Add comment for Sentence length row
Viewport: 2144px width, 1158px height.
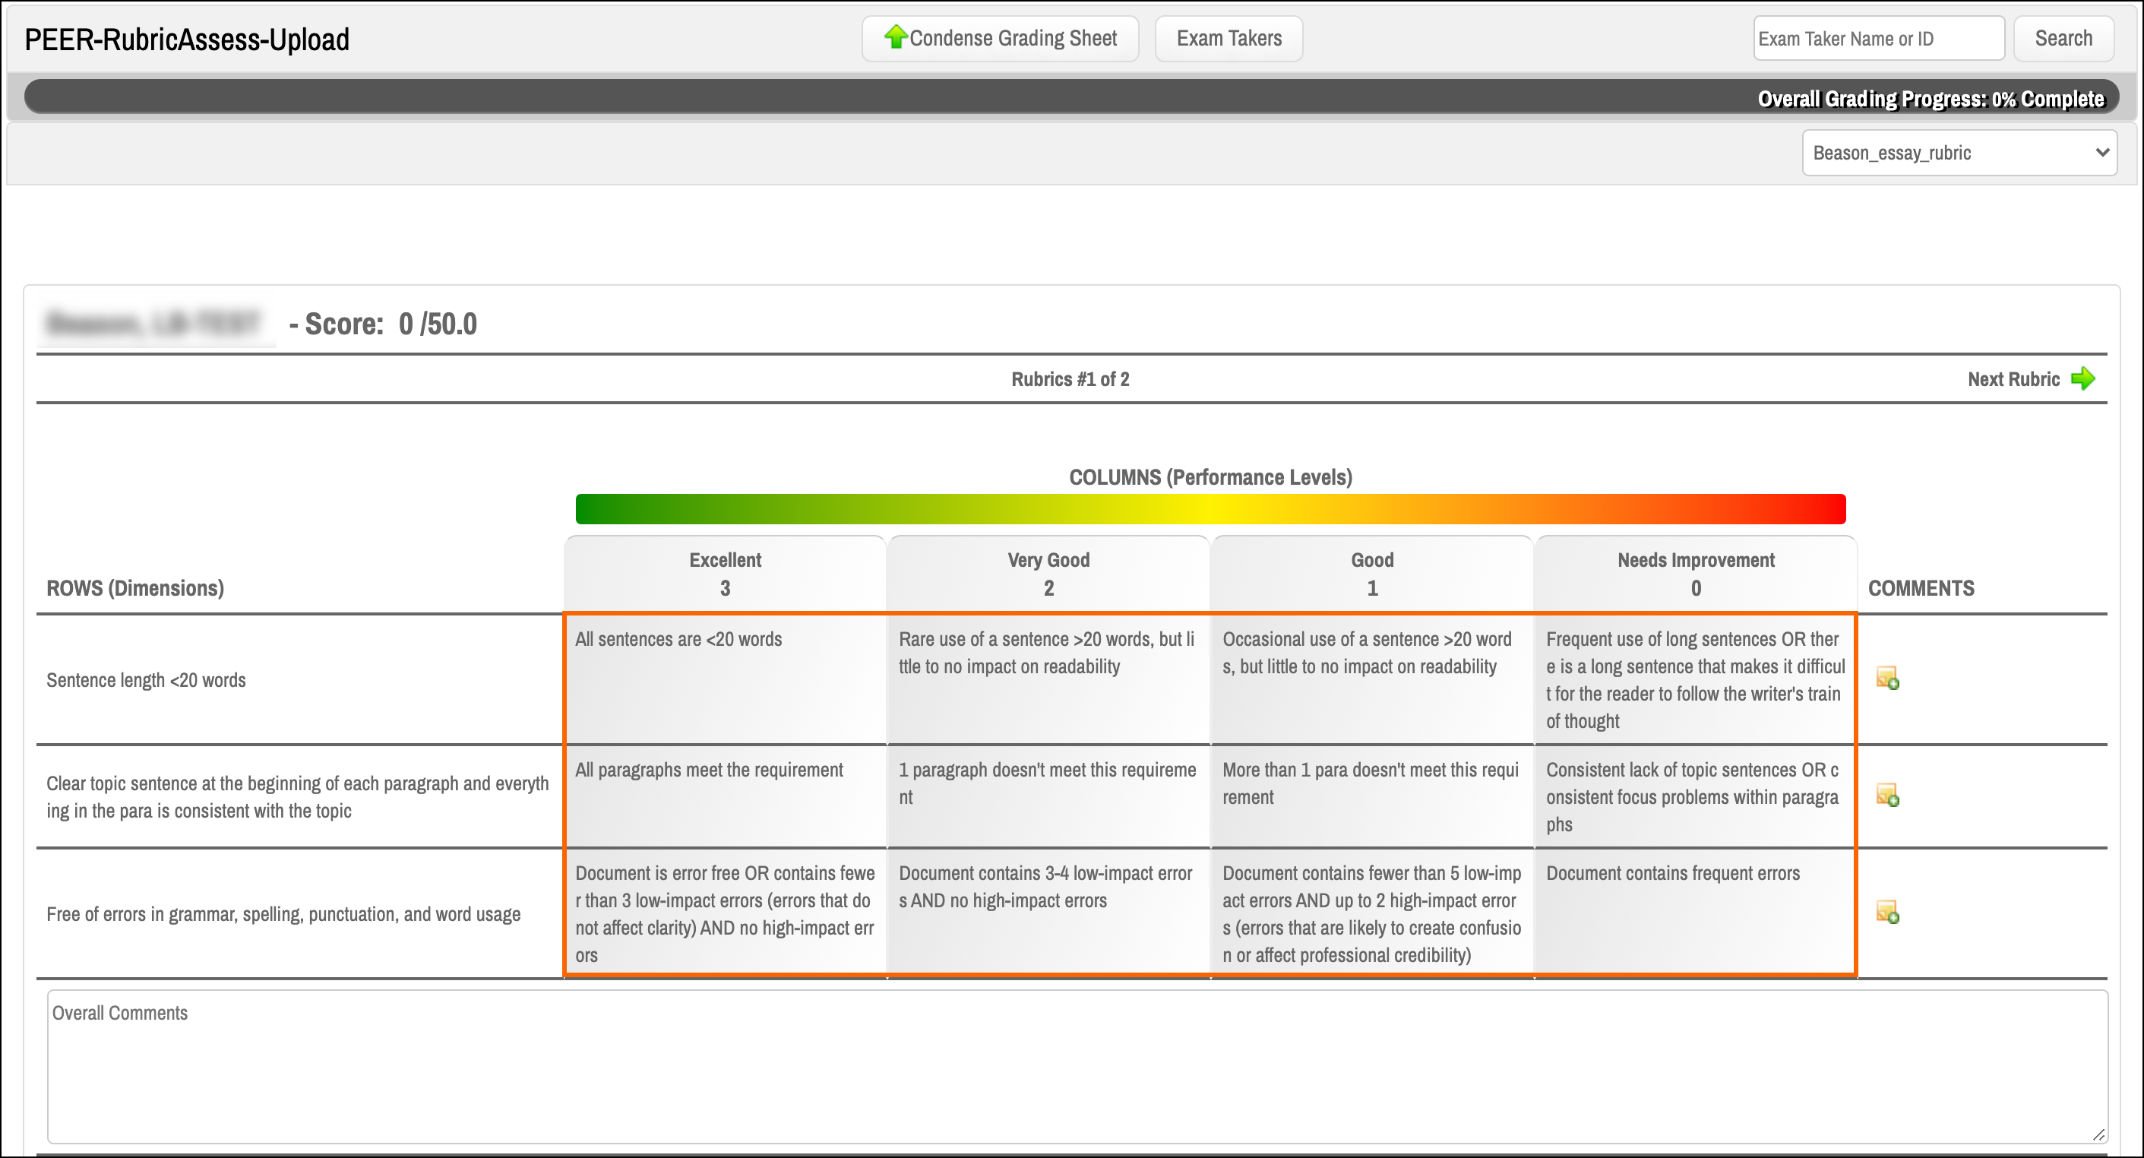coord(1886,679)
